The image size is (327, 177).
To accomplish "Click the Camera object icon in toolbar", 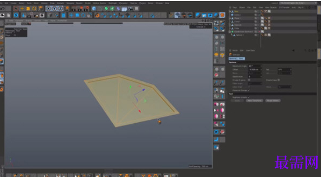I will coord(130,9).
